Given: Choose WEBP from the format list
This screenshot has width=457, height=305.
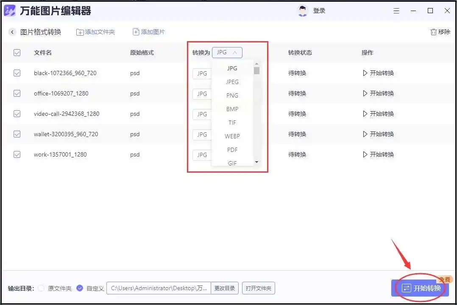Looking at the screenshot, I should 232,136.
